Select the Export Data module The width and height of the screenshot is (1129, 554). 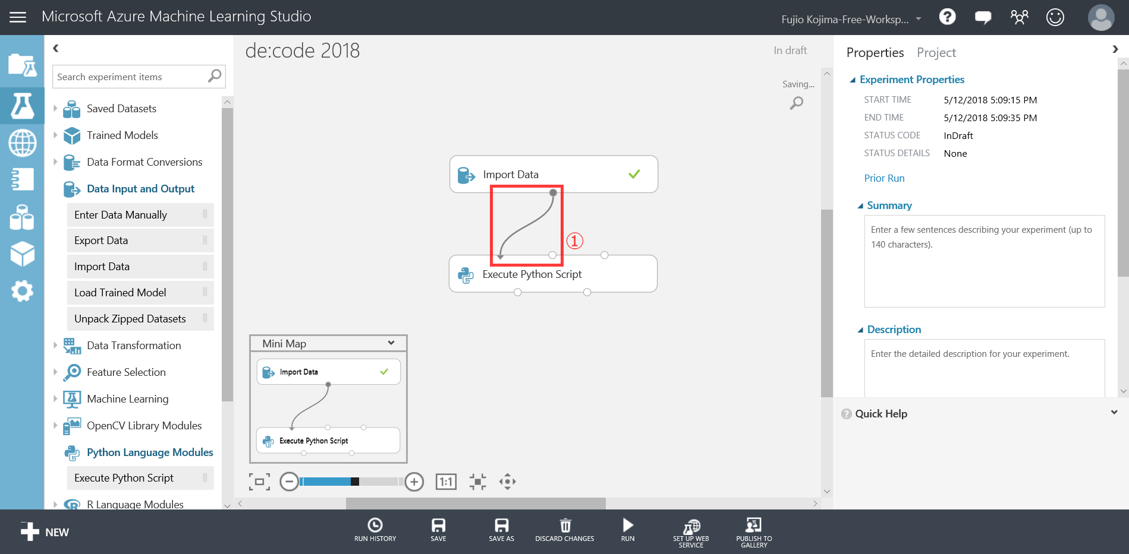click(140, 240)
